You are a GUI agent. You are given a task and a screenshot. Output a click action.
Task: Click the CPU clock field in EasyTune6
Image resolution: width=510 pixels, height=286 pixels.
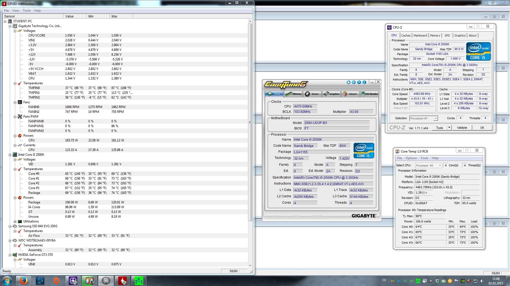(305, 106)
